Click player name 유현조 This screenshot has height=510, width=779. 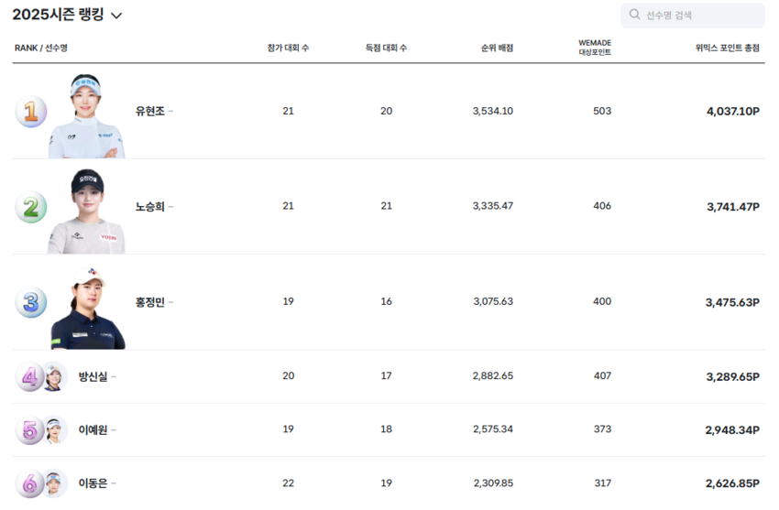(x=149, y=112)
